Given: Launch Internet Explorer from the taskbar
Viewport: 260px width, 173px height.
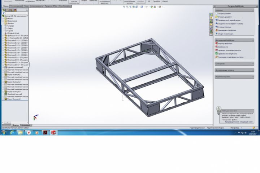Looking at the screenshot, I should [x=12, y=133].
